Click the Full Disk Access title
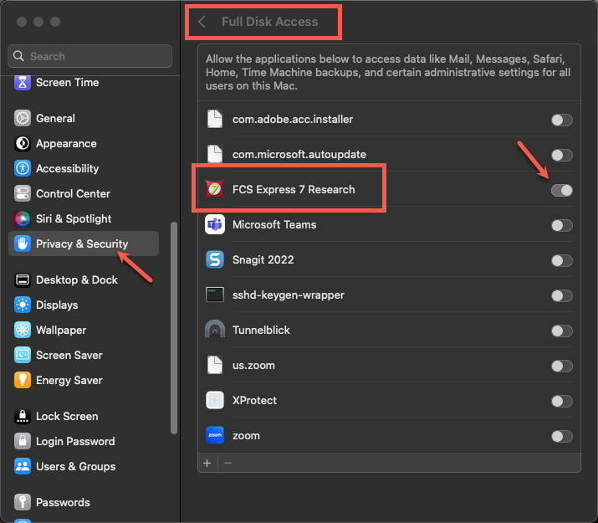This screenshot has width=598, height=523. [269, 22]
